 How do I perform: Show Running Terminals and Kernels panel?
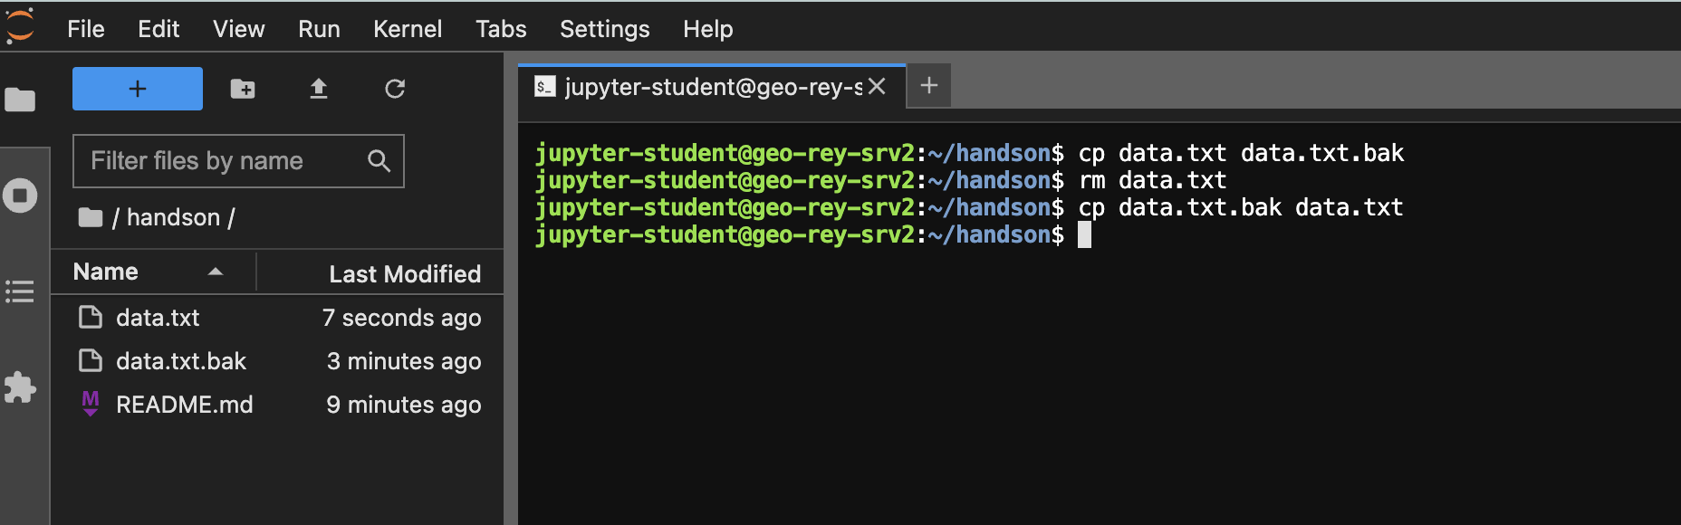click(x=20, y=196)
